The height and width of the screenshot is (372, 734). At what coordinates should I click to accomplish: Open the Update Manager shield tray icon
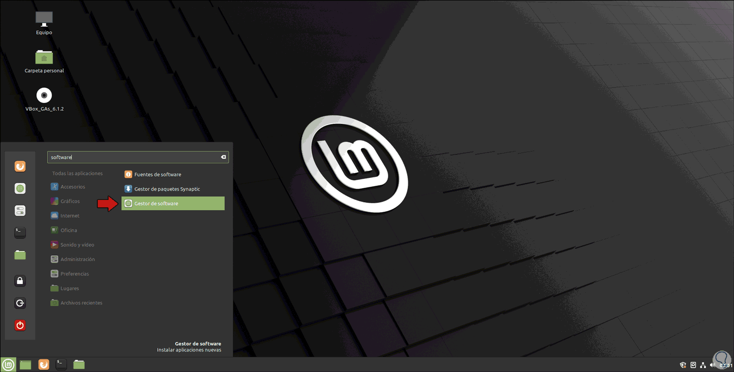[x=683, y=365]
